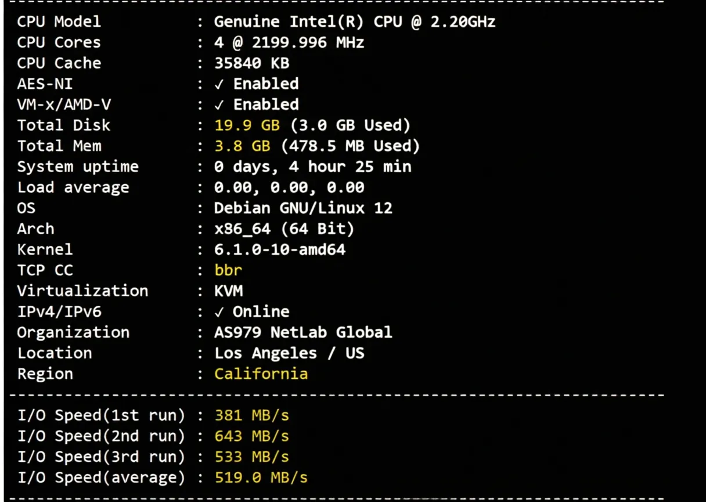Click the 'CPU Cache' label
Image resolution: width=706 pixels, height=502 pixels.
pos(59,63)
